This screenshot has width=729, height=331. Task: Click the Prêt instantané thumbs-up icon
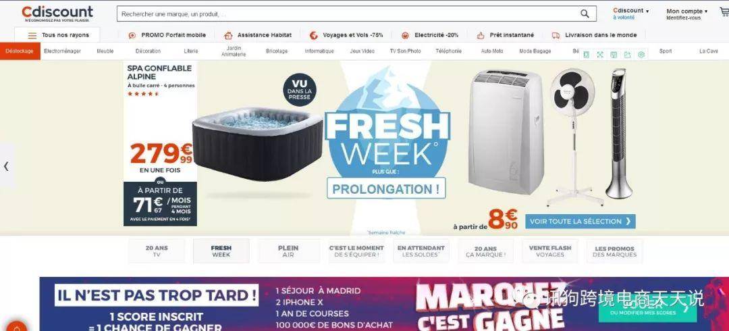(x=481, y=35)
